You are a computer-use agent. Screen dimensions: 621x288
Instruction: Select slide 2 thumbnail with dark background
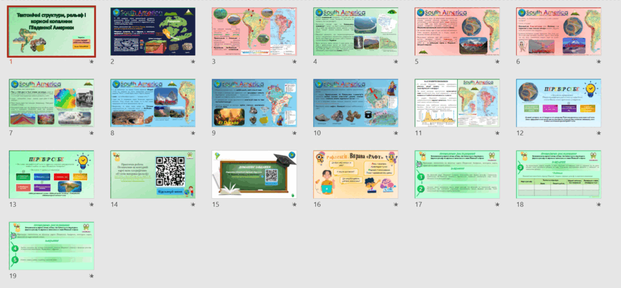[153, 31]
